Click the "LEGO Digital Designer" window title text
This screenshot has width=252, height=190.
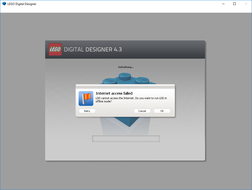click(x=22, y=4)
